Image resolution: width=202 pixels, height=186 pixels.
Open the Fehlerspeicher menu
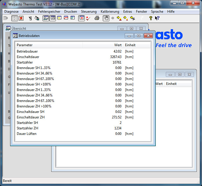tap(49, 12)
